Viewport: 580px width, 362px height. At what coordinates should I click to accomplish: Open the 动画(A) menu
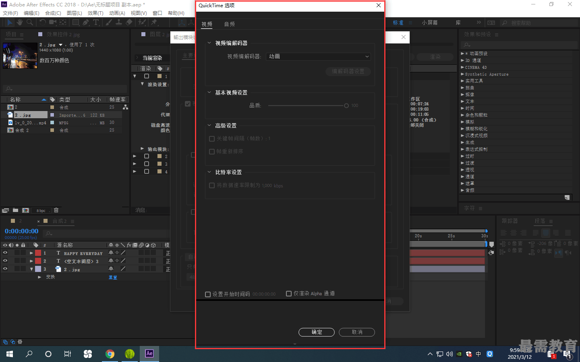[x=117, y=13]
